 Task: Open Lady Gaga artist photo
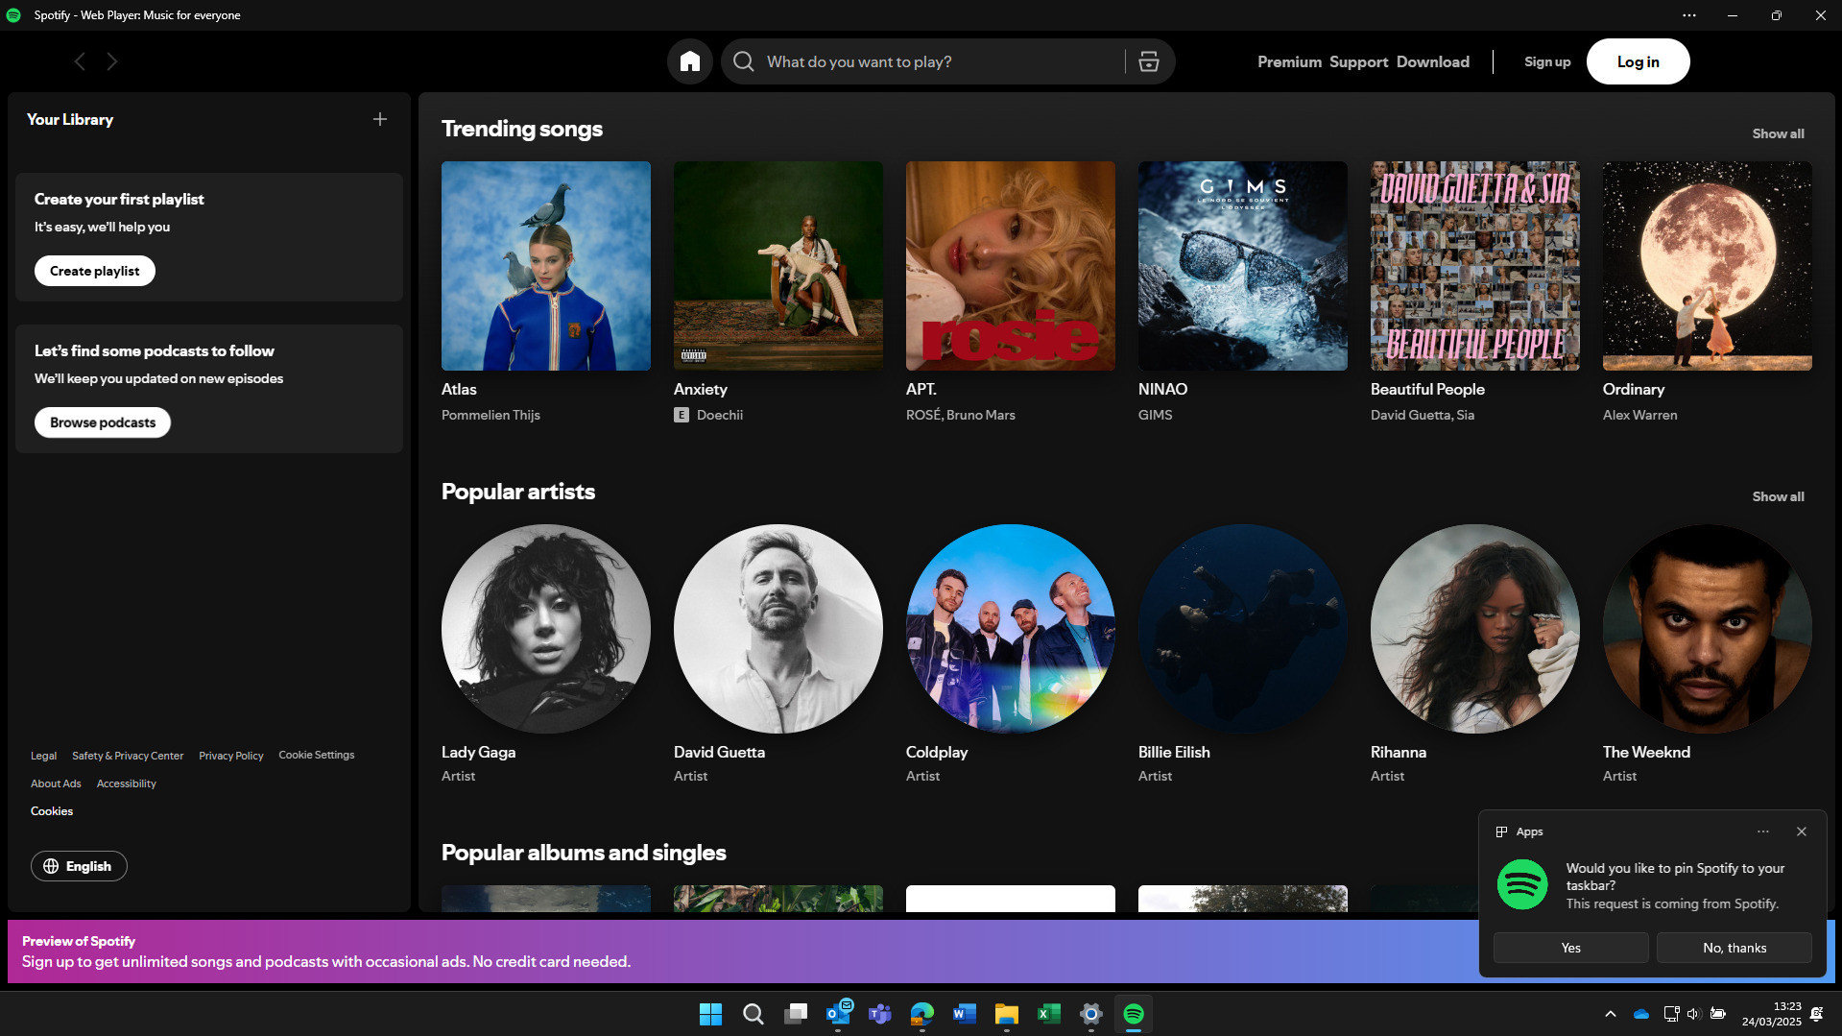546,629
